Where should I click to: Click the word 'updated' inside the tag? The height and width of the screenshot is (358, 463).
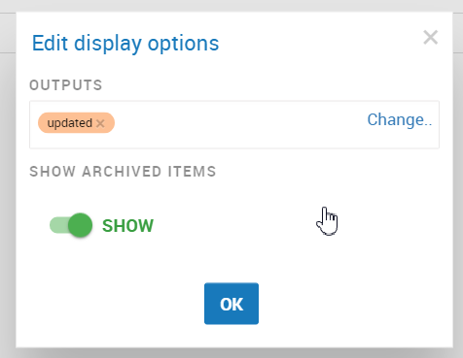pos(70,123)
